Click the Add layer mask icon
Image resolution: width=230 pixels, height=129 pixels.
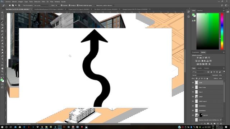(x=208, y=124)
